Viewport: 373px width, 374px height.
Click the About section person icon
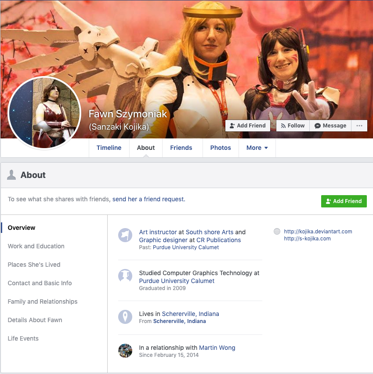click(11, 175)
